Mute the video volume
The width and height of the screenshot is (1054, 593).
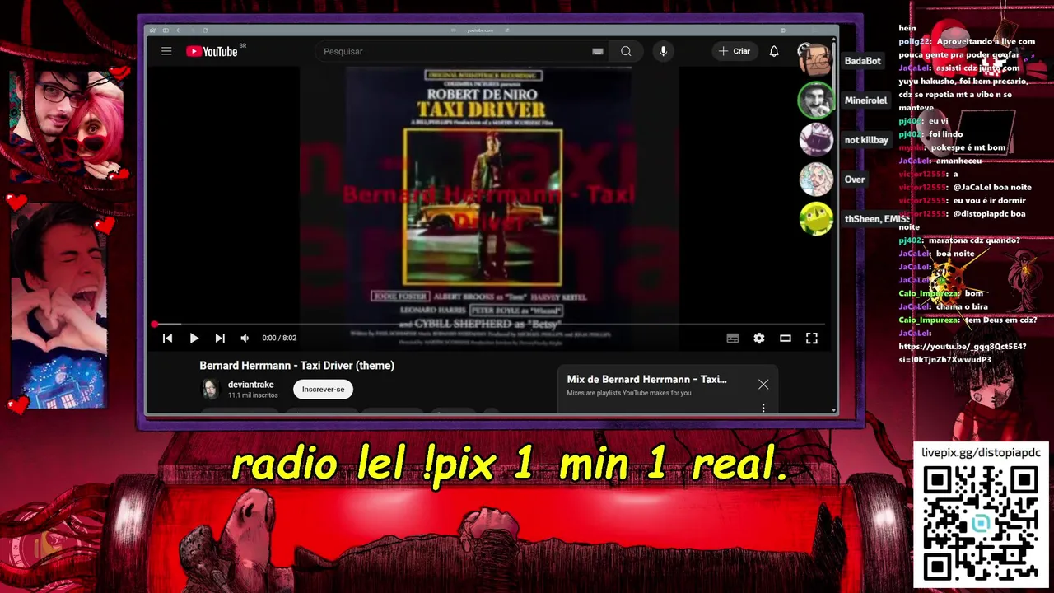(x=245, y=338)
